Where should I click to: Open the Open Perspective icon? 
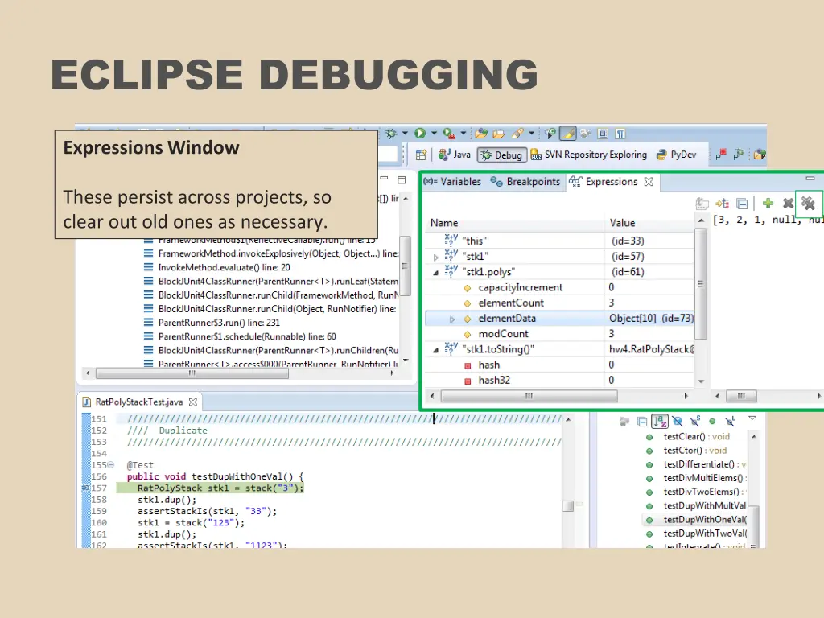pos(422,154)
